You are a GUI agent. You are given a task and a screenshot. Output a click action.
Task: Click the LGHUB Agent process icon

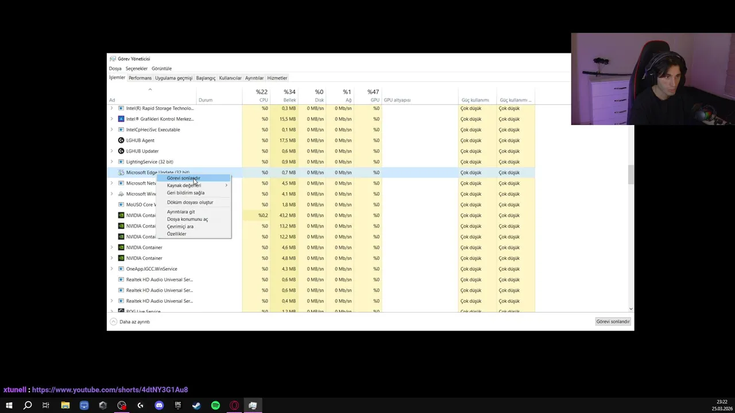121,141
